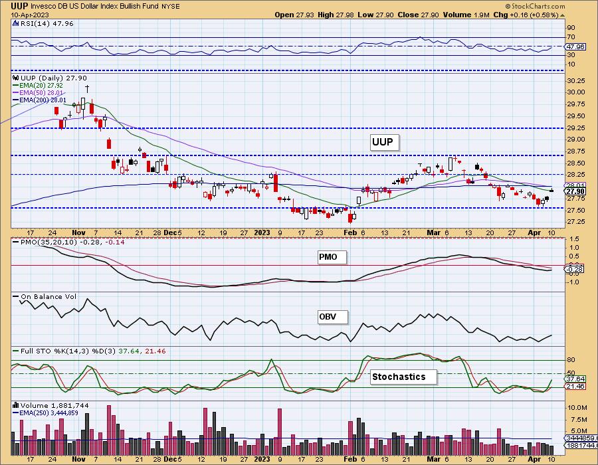598x465 pixels.
Task: Click the 'EMA(250) 3,444,859' legend text
Action: pyautogui.click(x=49, y=413)
